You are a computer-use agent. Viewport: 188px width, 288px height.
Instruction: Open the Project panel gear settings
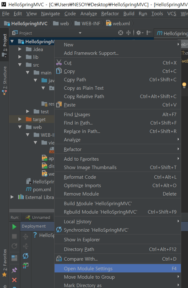click(x=139, y=33)
